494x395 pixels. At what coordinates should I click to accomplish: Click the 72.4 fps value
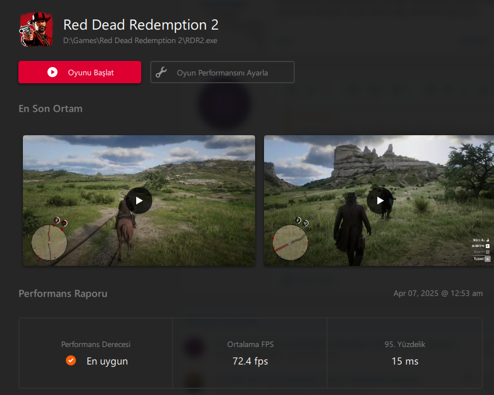[250, 361]
